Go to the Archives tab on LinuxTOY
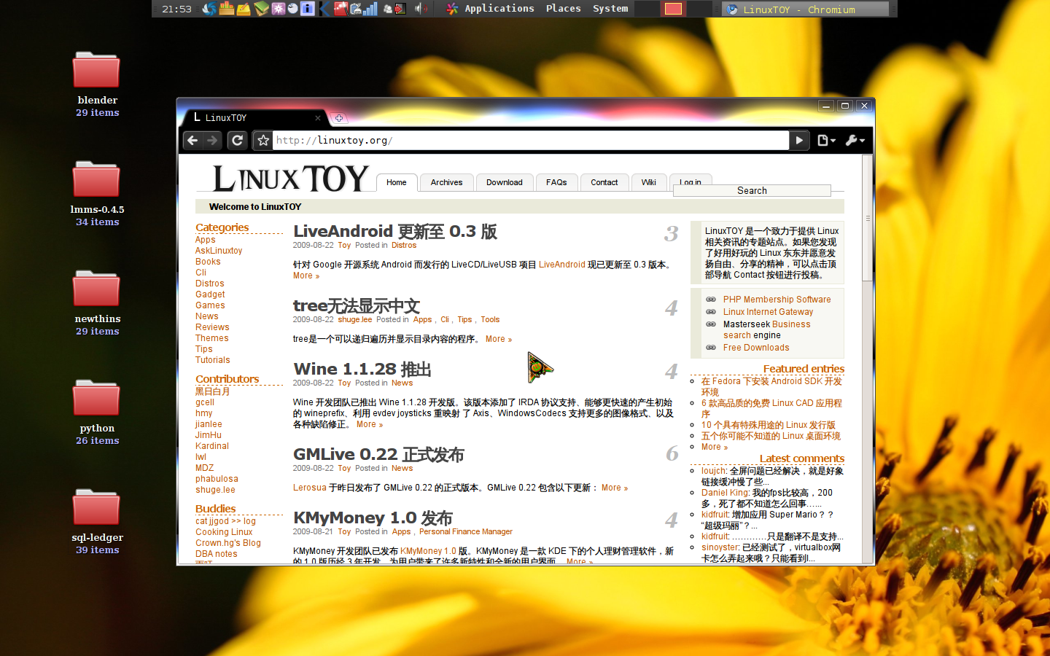This screenshot has width=1050, height=656. tap(446, 182)
